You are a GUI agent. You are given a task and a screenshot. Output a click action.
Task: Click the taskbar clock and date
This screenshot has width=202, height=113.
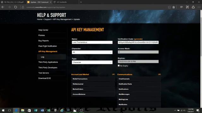[x=191, y=110]
